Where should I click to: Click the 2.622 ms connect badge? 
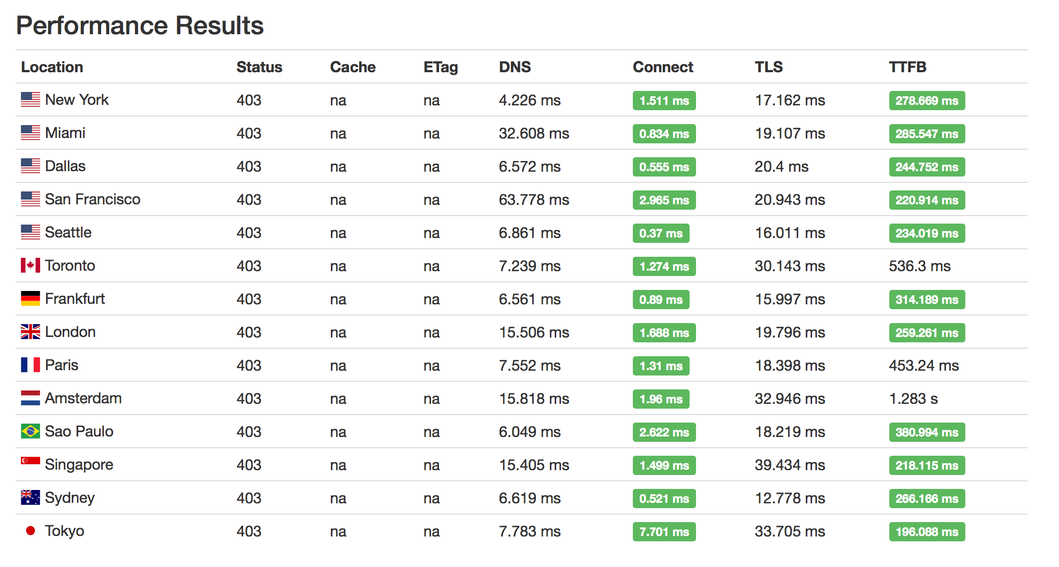click(x=664, y=432)
